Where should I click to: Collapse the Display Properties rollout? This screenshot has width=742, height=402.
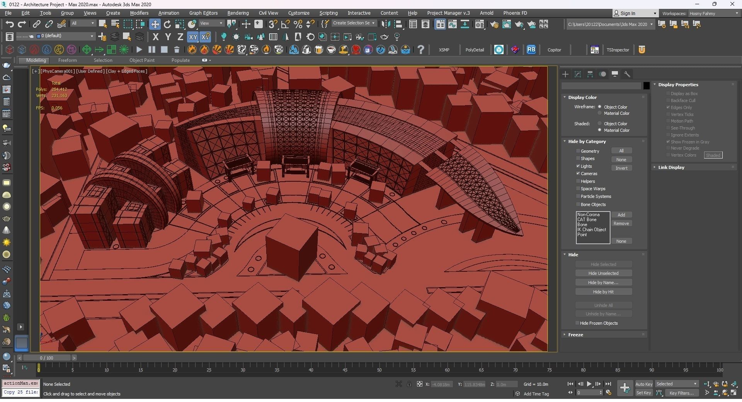tap(678, 85)
